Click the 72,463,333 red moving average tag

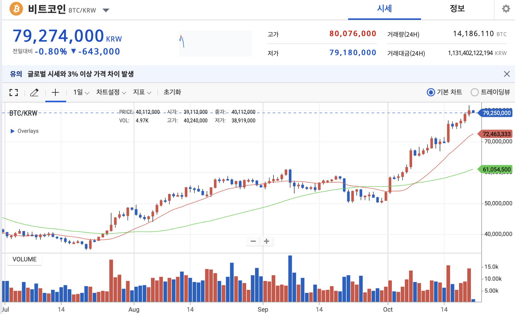point(495,134)
